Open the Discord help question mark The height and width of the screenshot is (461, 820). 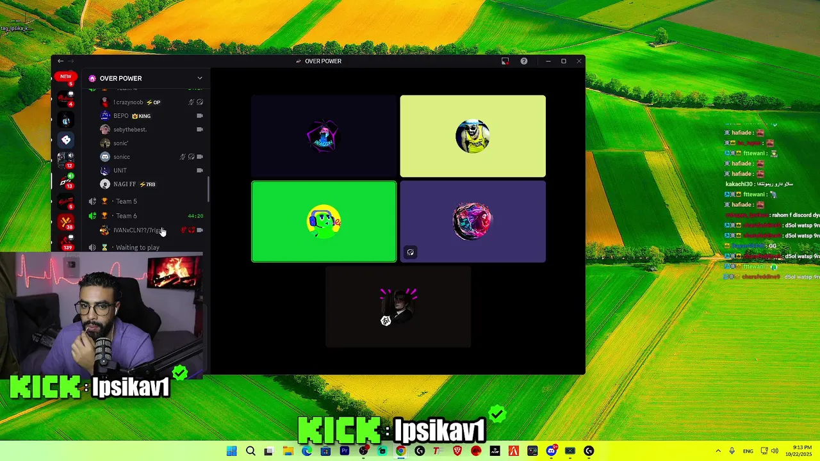point(524,61)
